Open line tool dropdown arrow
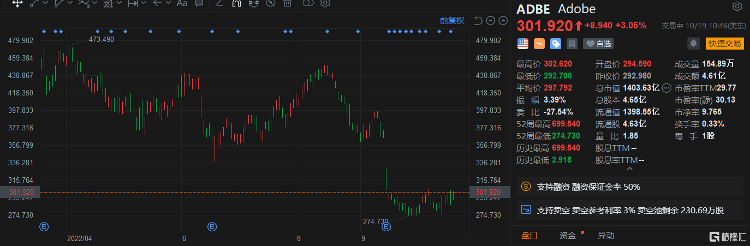This screenshot has width=750, height=246. (45, 3)
